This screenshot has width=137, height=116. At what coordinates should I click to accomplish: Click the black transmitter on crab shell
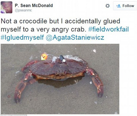point(62,58)
